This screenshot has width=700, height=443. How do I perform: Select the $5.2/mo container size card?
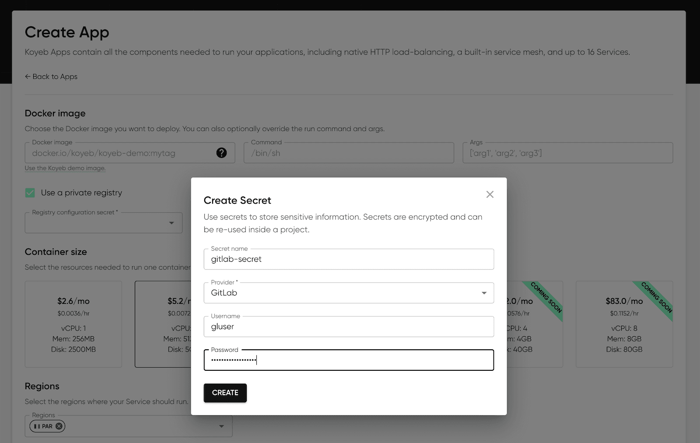(x=163, y=324)
